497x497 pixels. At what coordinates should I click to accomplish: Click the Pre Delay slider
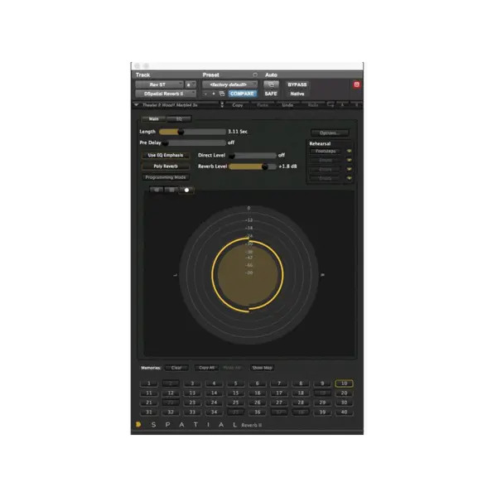coord(194,143)
